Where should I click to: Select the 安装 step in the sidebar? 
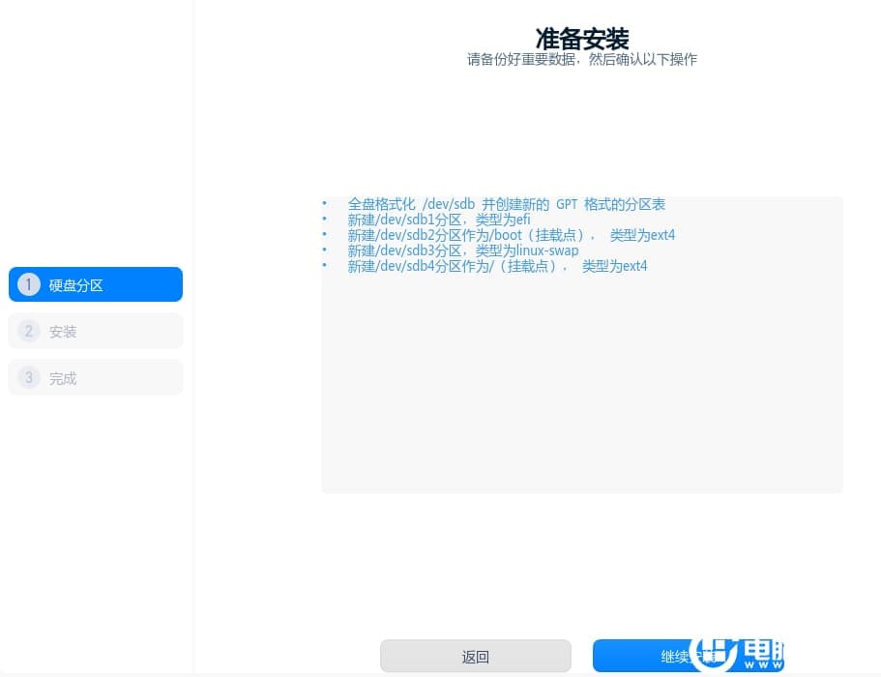(96, 331)
